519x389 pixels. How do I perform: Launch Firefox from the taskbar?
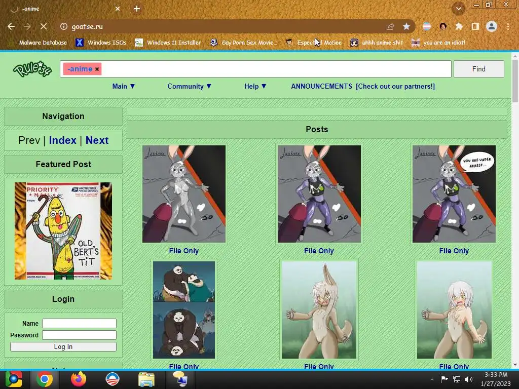79,379
